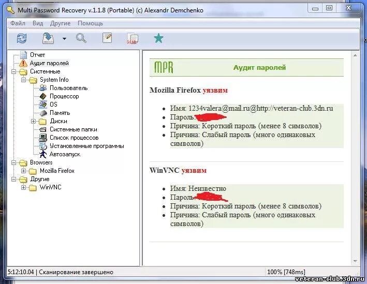Click the notepad edit toolbar icon
This screenshot has height=284, width=367.
coord(107,38)
